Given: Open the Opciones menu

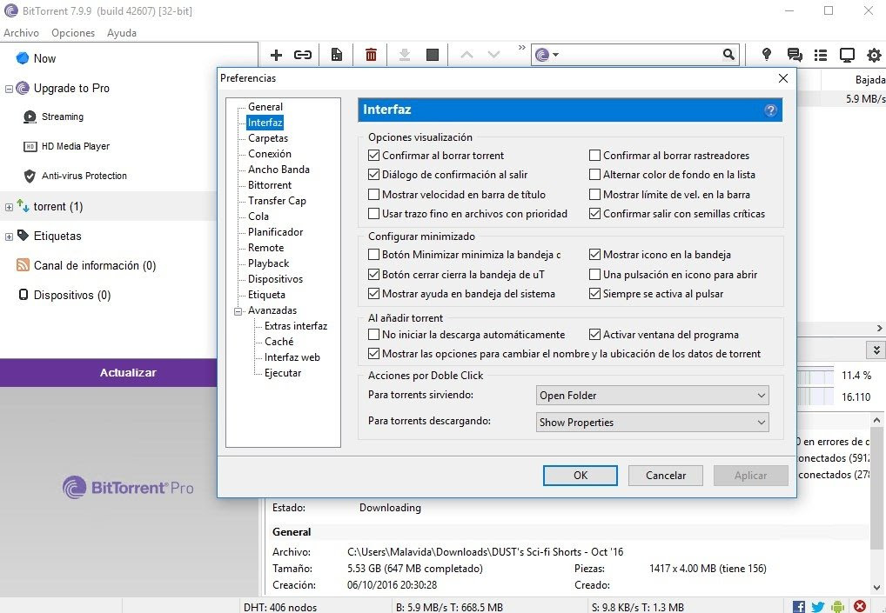Looking at the screenshot, I should (73, 33).
